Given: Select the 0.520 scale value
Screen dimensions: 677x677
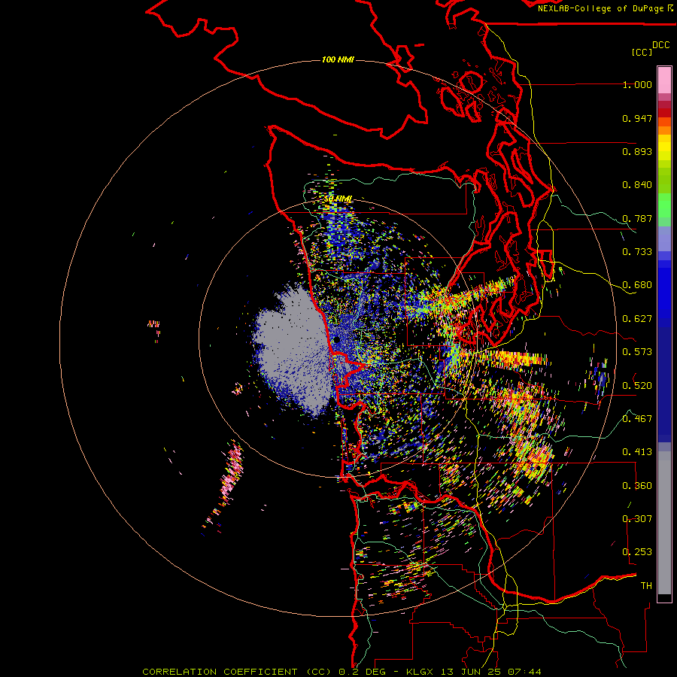Looking at the screenshot, I should pos(637,385).
